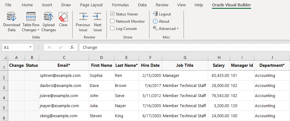Open the File tab
This screenshot has height=121, width=290.
pos(8,5)
